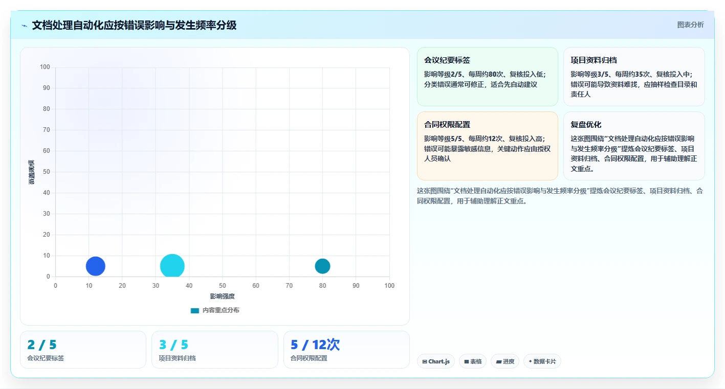
Task: Select the cyan bubble at impact 35
Action: pyautogui.click(x=172, y=266)
